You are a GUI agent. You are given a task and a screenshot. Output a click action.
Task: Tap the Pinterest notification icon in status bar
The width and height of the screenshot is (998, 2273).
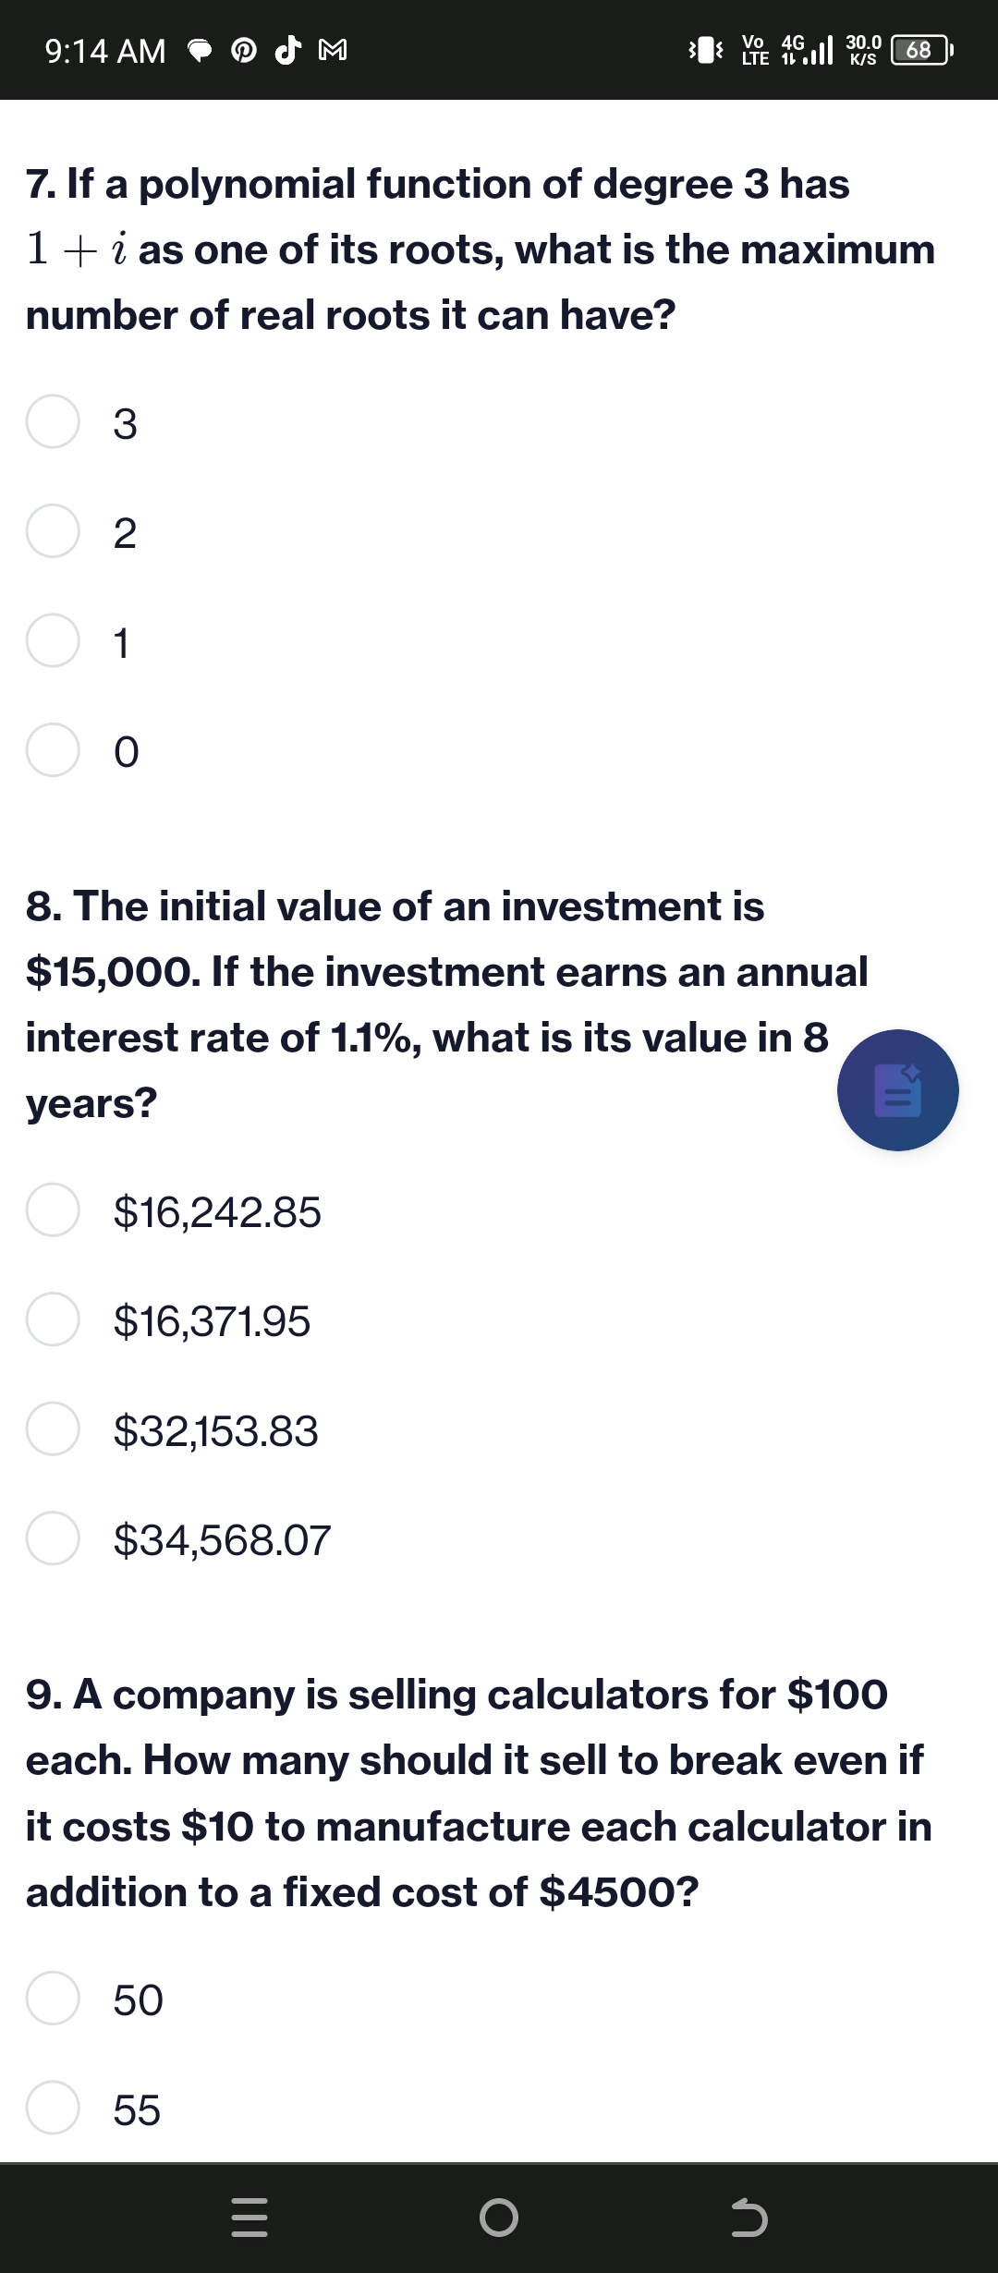tap(245, 51)
